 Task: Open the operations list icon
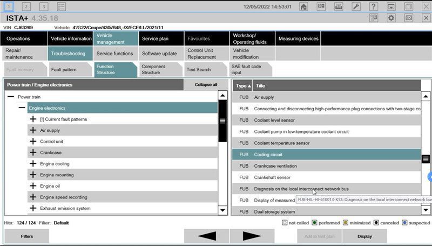click(61, 6)
